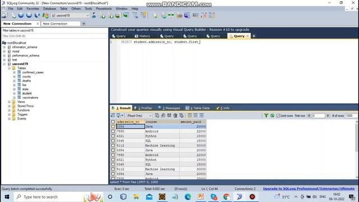Click the next arrow after First row field
The image size is (359, 202).
[328, 116]
